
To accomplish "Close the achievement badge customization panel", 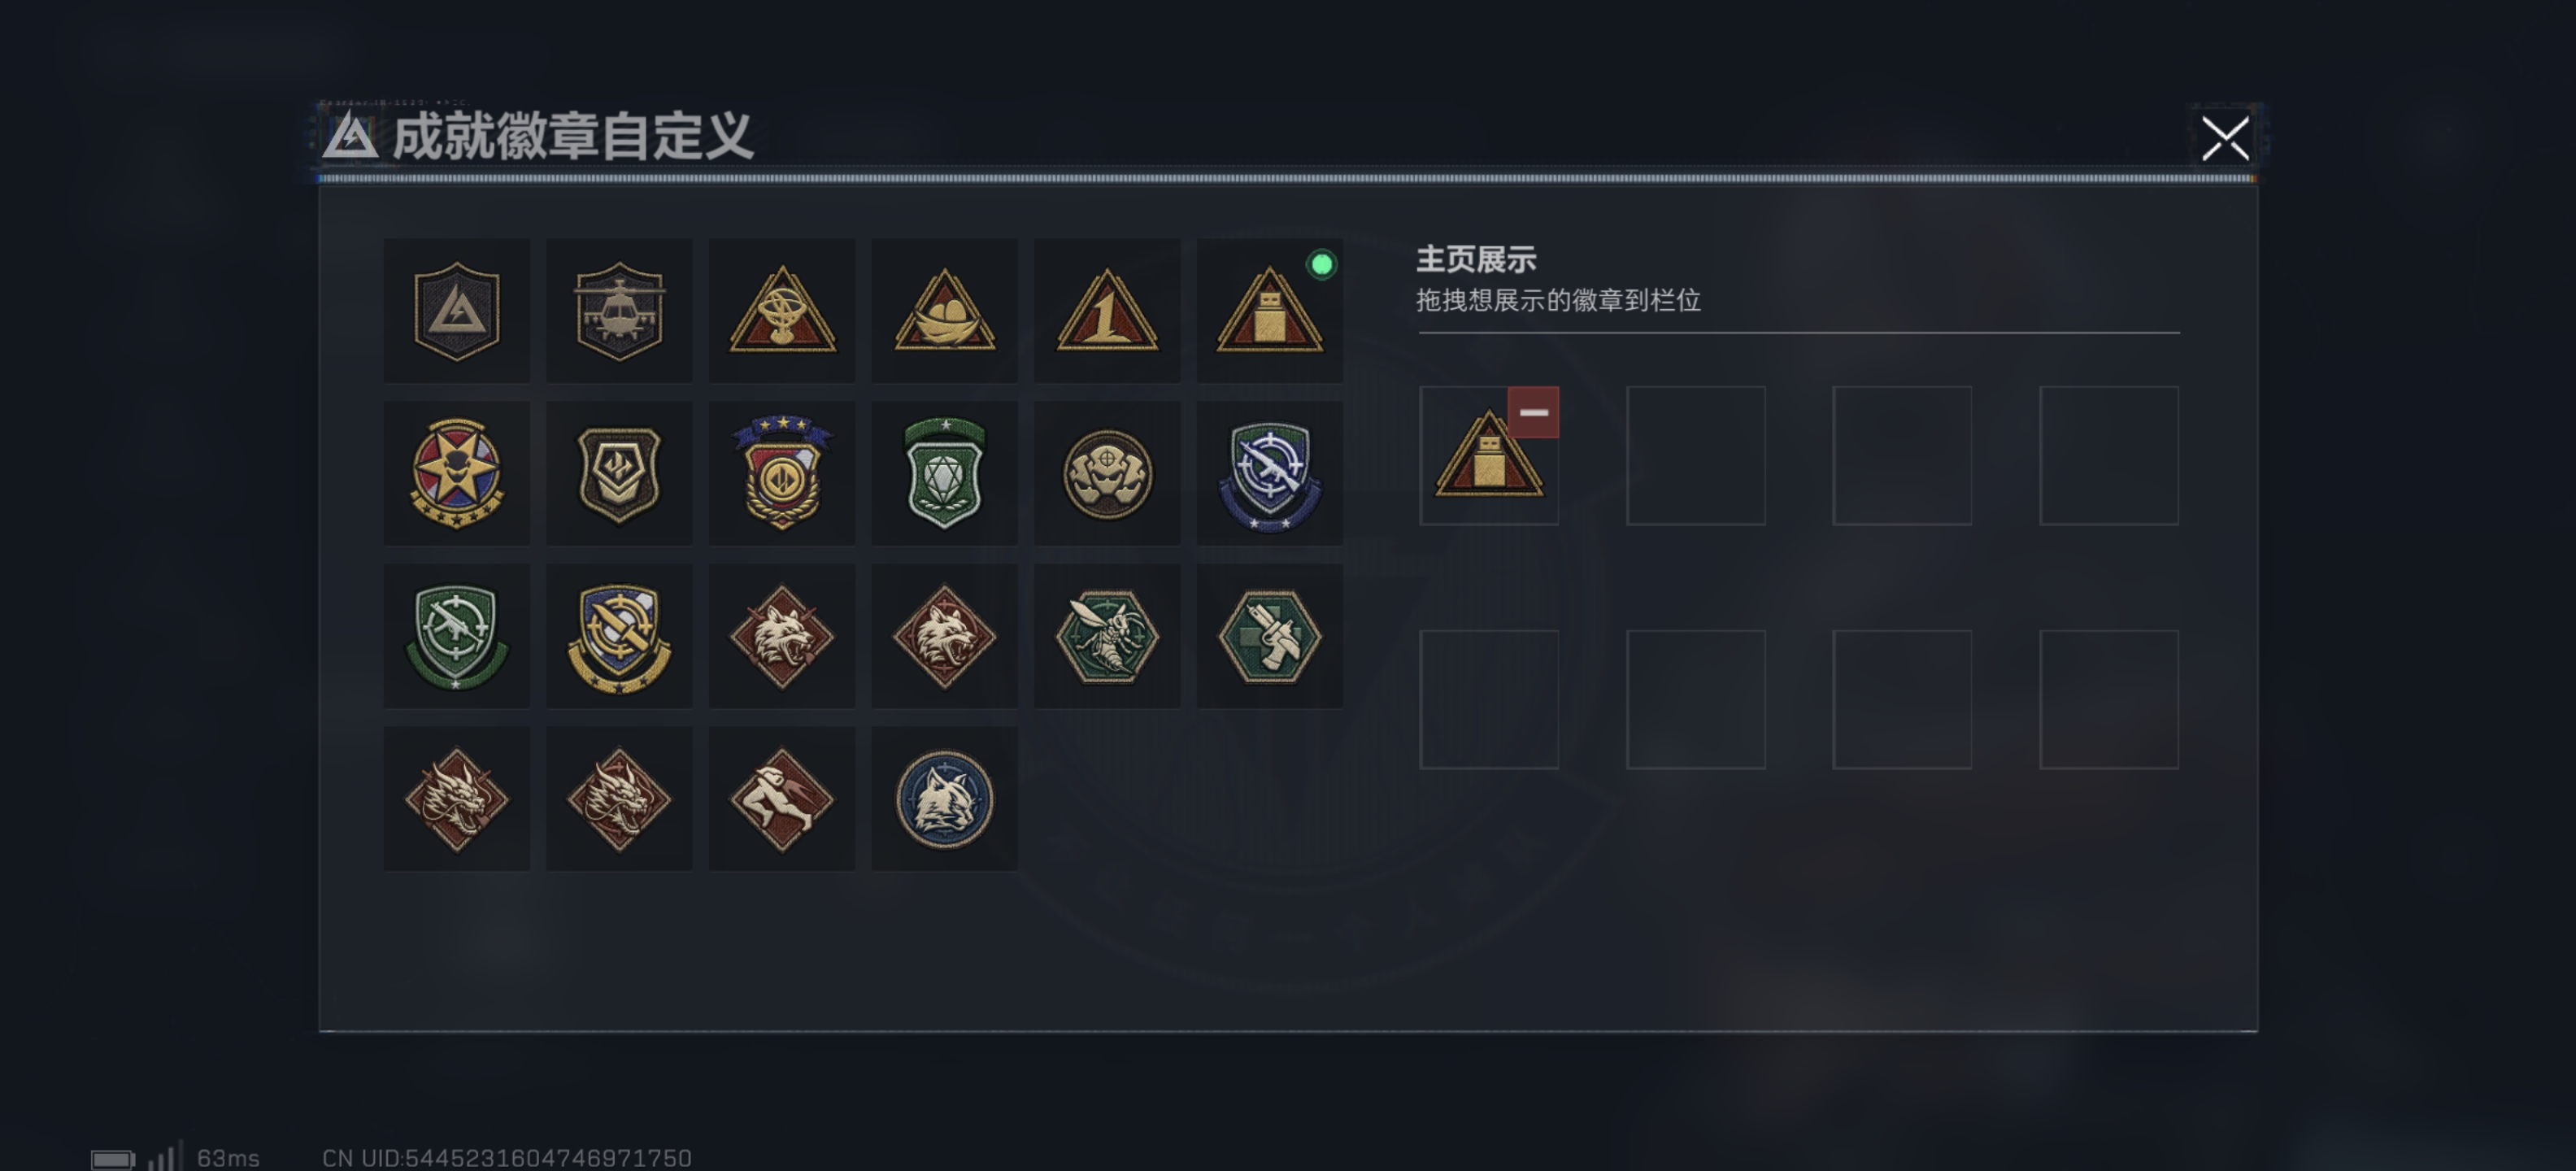I will (x=2225, y=138).
